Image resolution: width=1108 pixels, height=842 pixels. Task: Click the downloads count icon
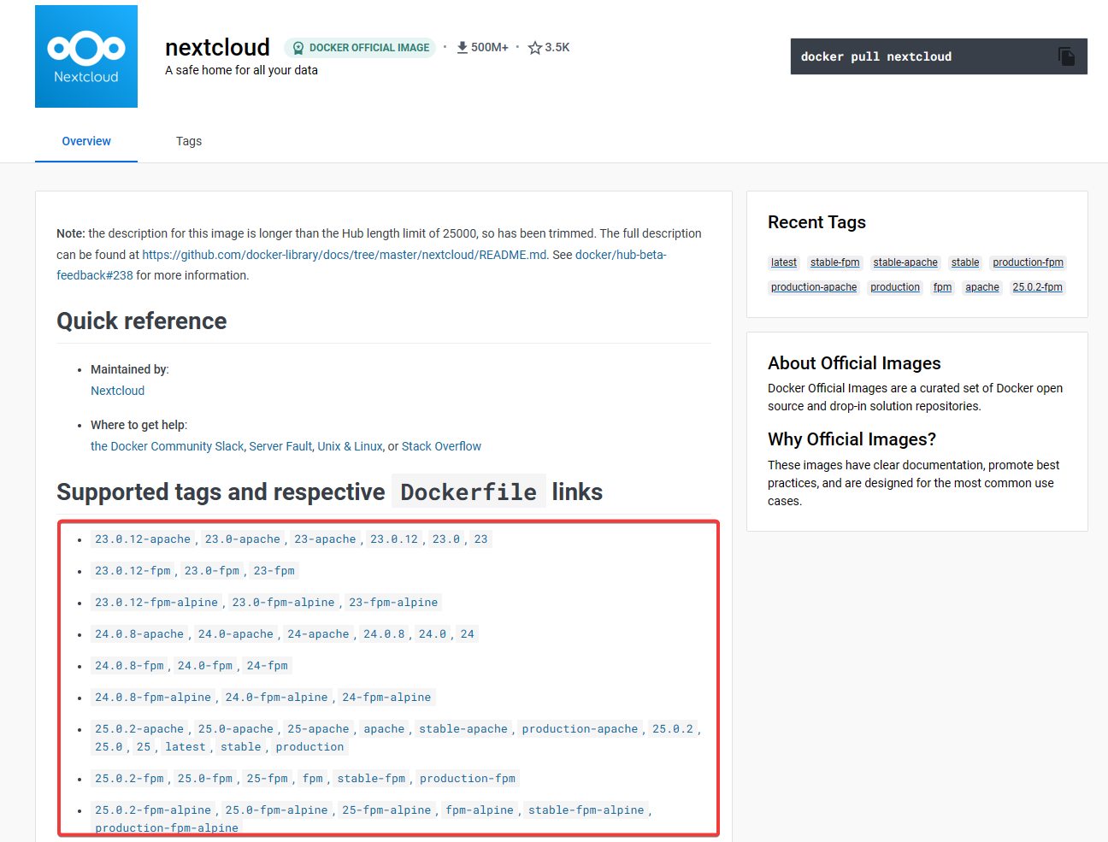[x=463, y=48]
